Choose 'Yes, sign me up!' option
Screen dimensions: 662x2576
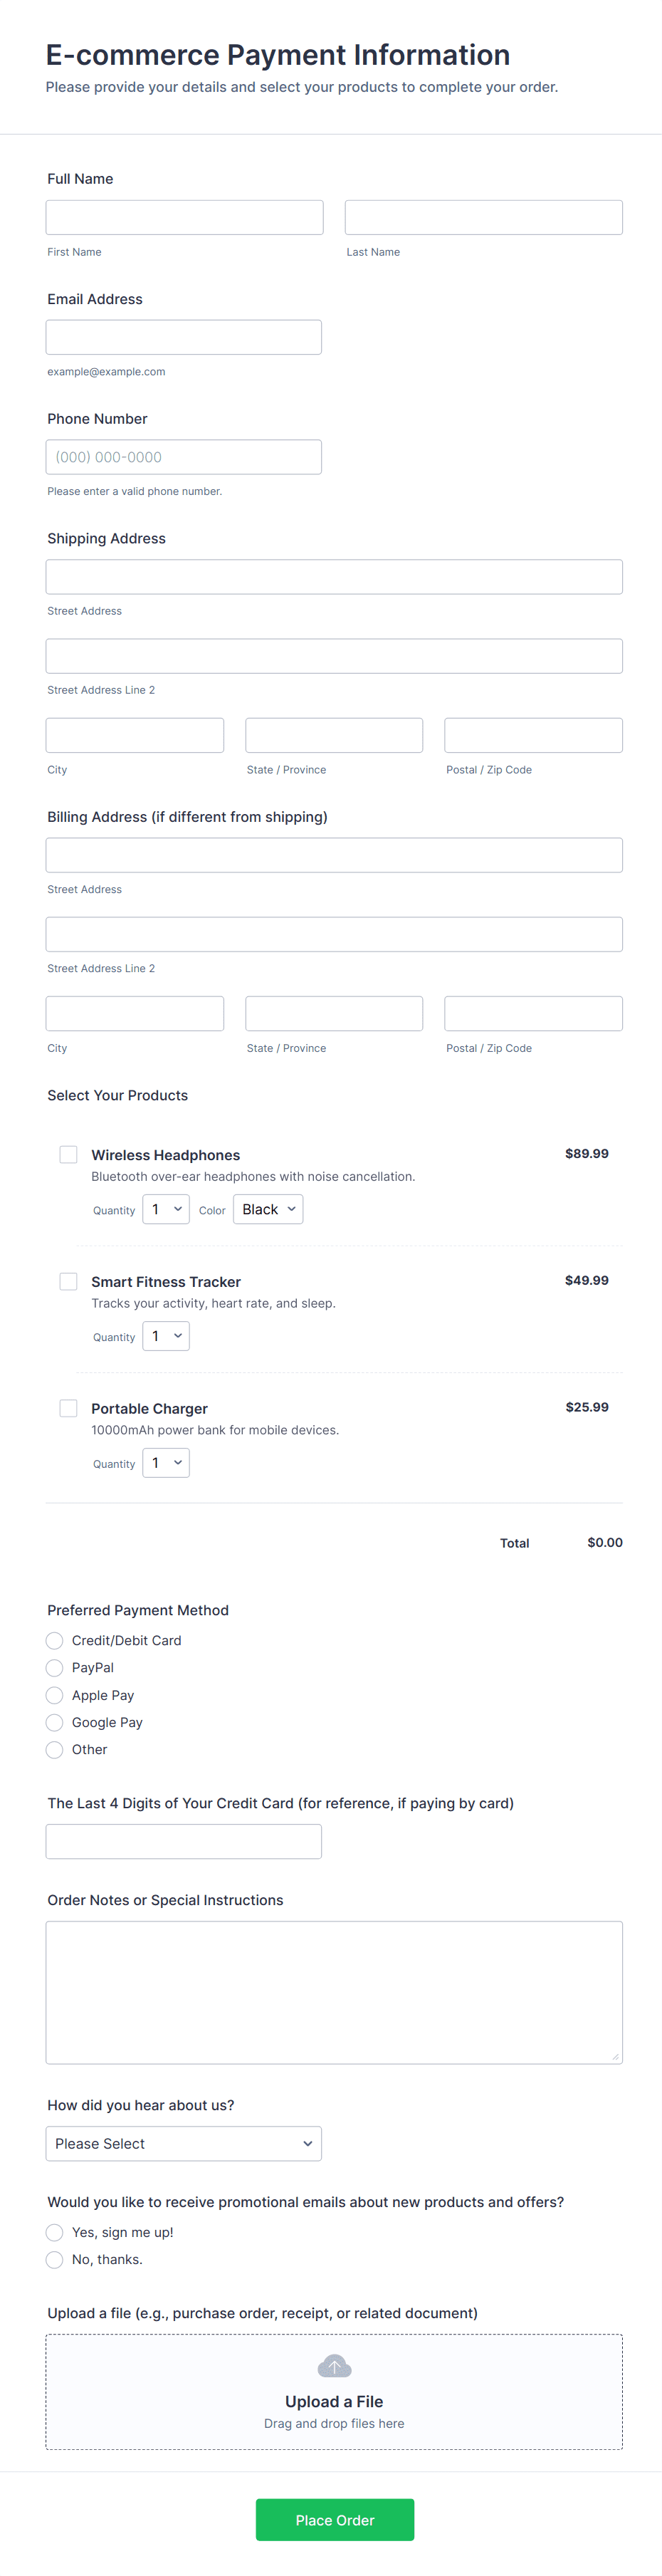55,2233
